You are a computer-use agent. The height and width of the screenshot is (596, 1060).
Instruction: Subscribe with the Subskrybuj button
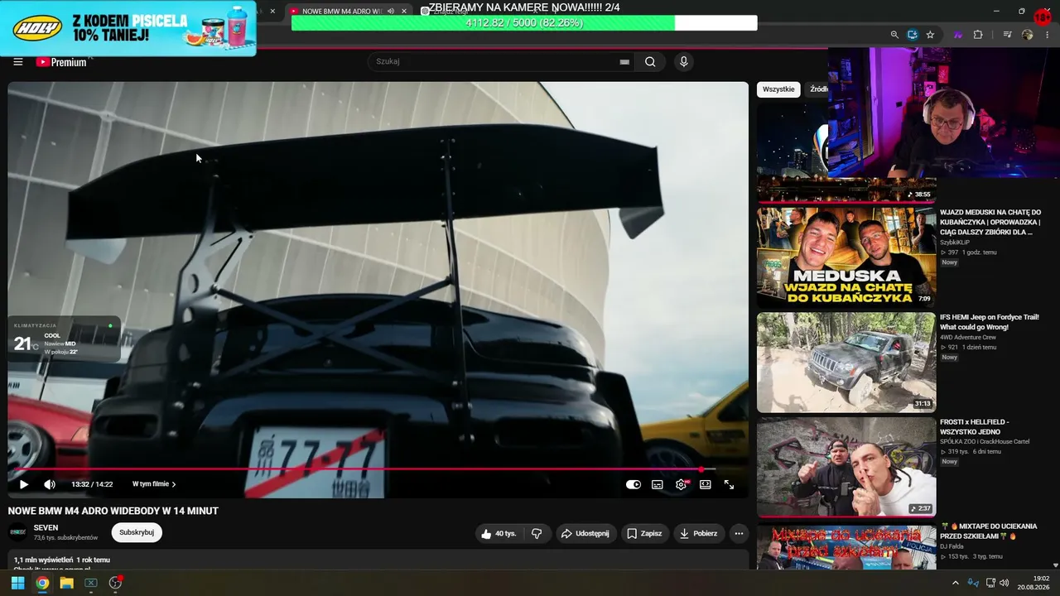137,532
